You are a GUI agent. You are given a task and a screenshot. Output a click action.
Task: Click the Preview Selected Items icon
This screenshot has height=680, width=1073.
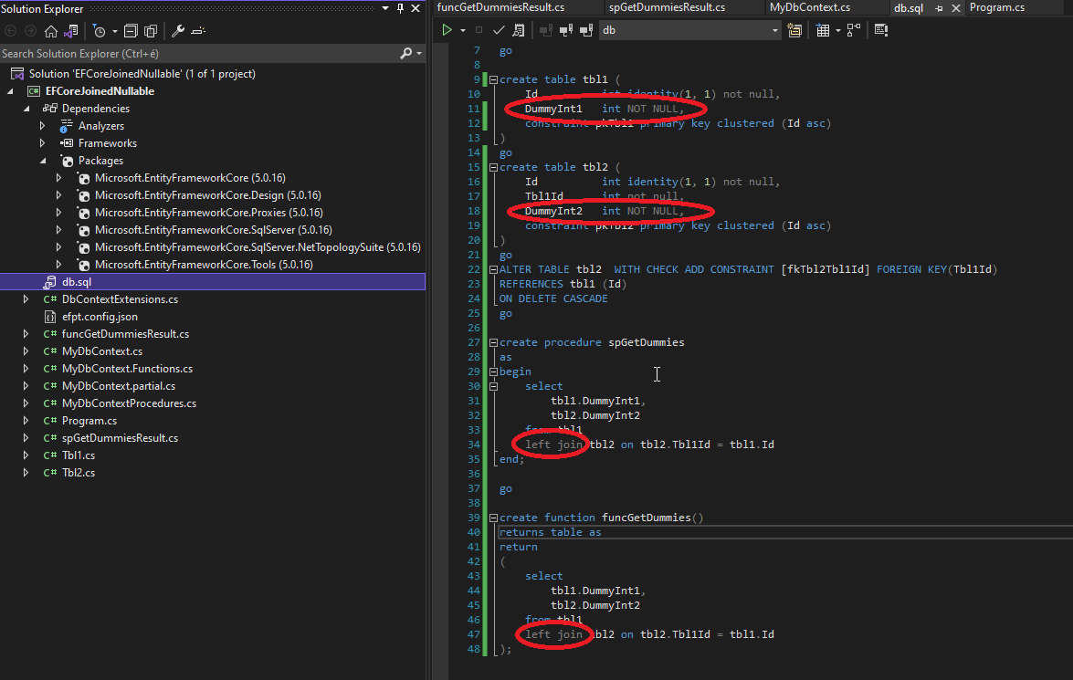[198, 31]
